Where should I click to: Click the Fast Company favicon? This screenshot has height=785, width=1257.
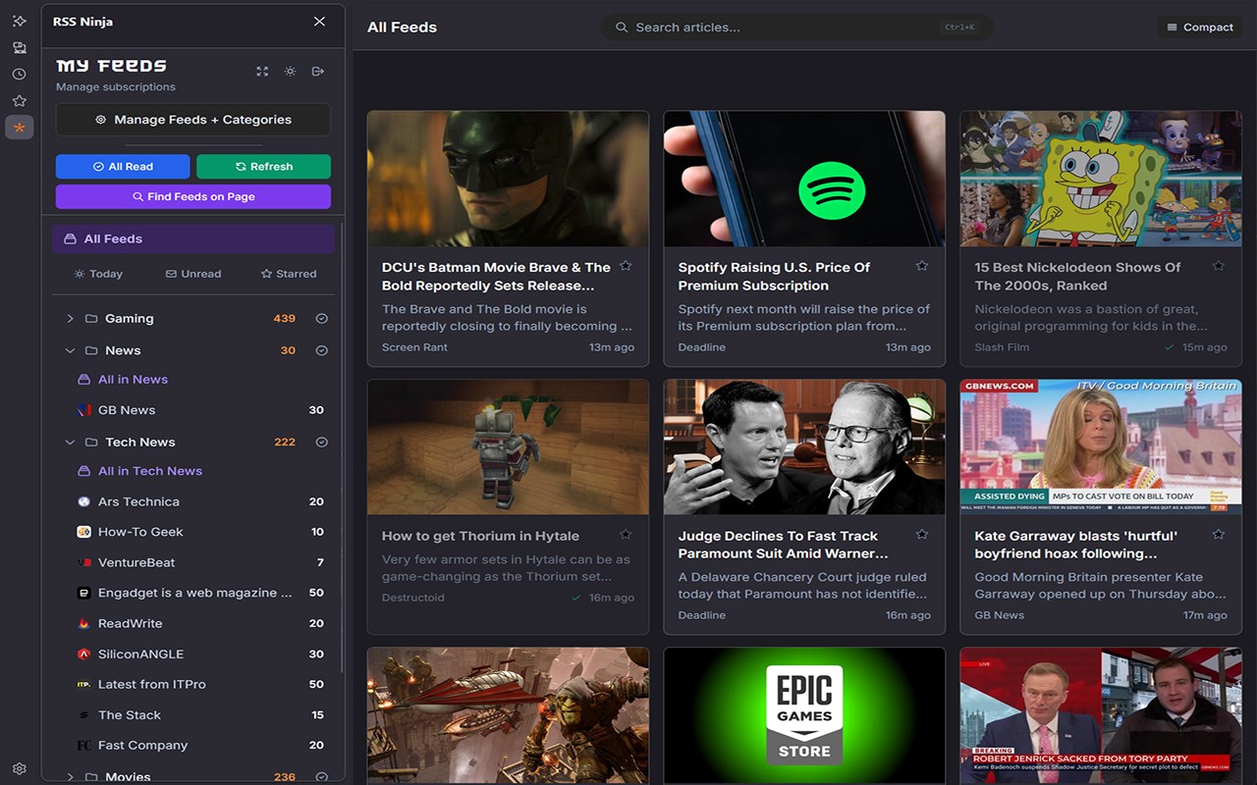84,746
